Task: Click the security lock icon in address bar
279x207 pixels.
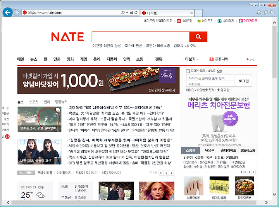Action: pyautogui.click(x=131, y=13)
